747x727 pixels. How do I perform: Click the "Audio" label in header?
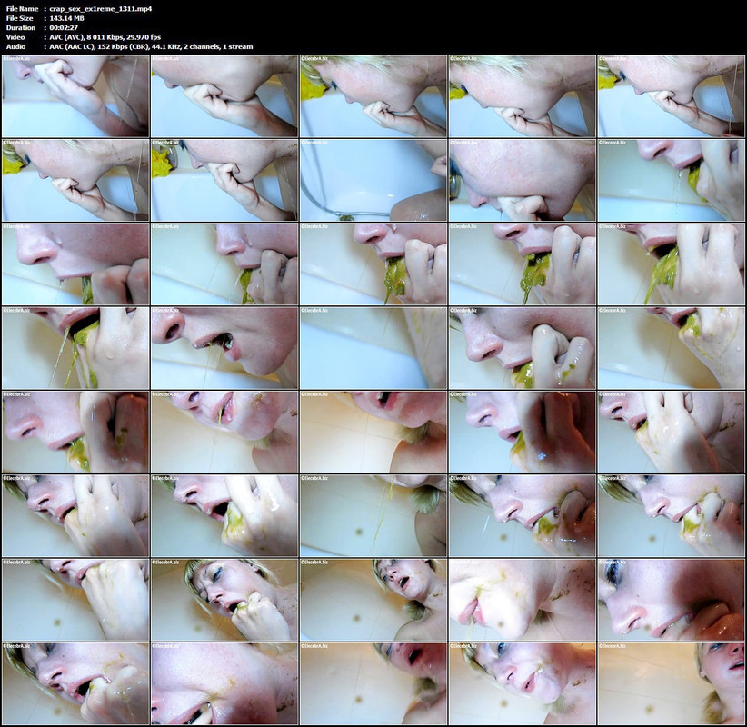(15, 46)
